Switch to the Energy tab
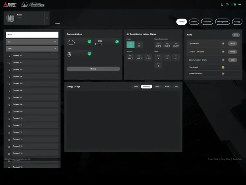This screenshot has height=185, width=246. pos(237,22)
